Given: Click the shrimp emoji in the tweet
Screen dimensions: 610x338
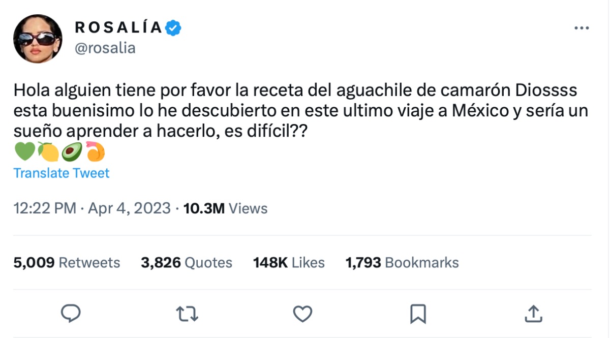Looking at the screenshot, I should 96,151.
